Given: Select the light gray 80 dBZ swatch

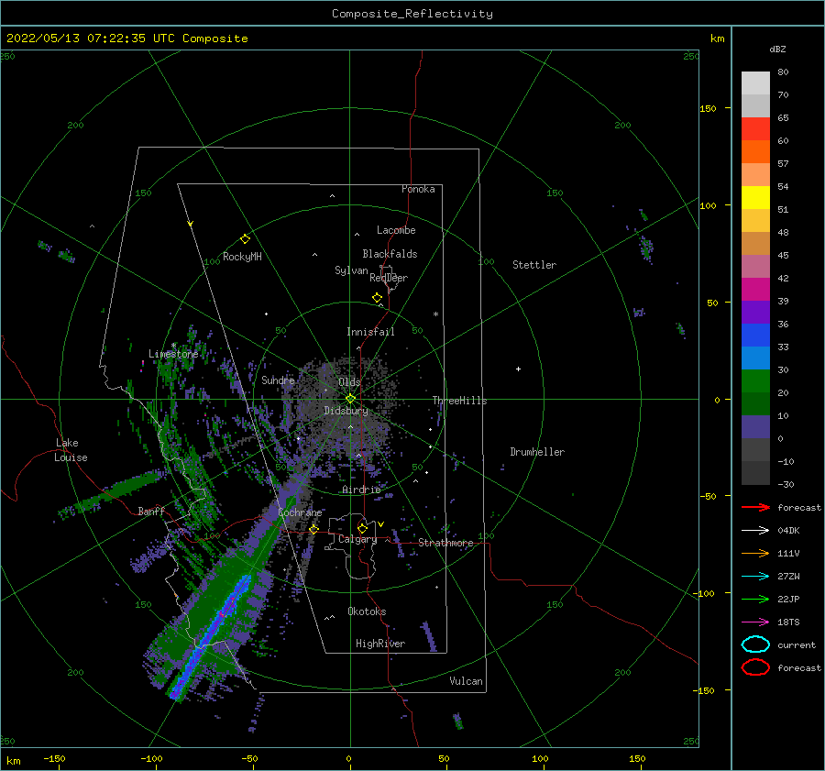Looking at the screenshot, I should coord(755,83).
